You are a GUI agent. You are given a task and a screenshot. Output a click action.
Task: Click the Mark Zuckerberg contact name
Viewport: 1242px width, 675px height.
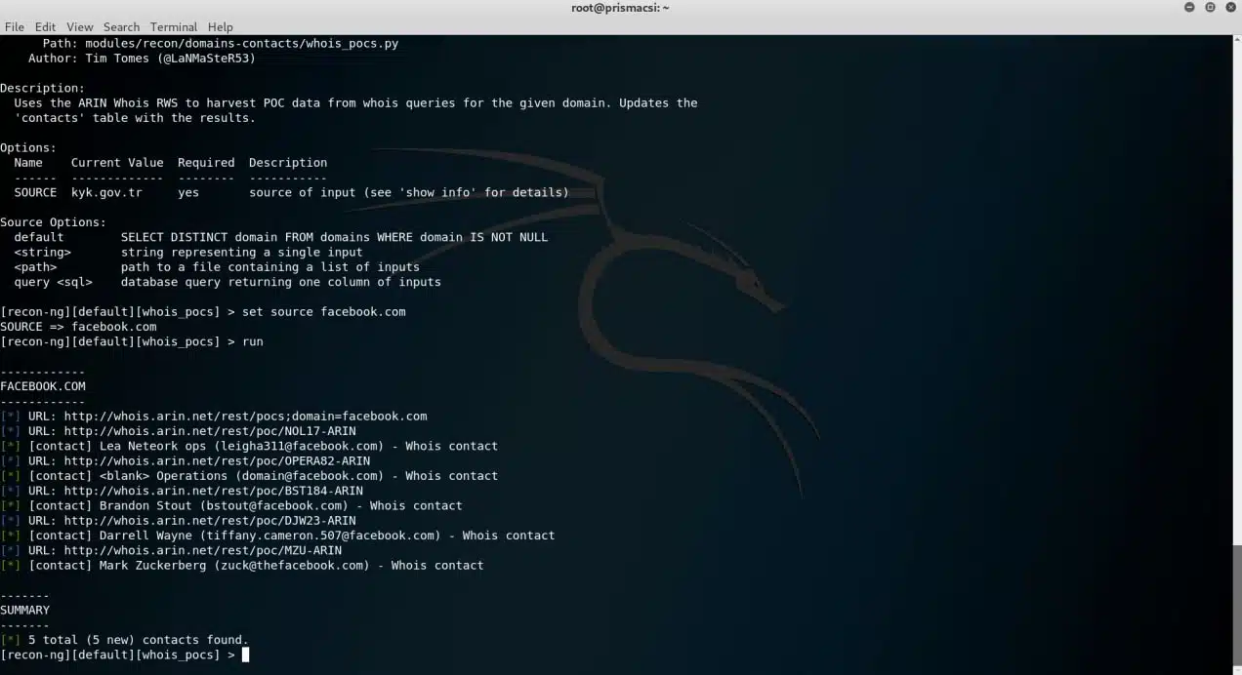(x=153, y=565)
